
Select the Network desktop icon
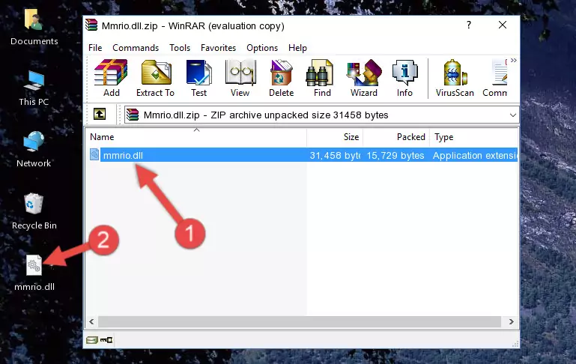coord(34,150)
